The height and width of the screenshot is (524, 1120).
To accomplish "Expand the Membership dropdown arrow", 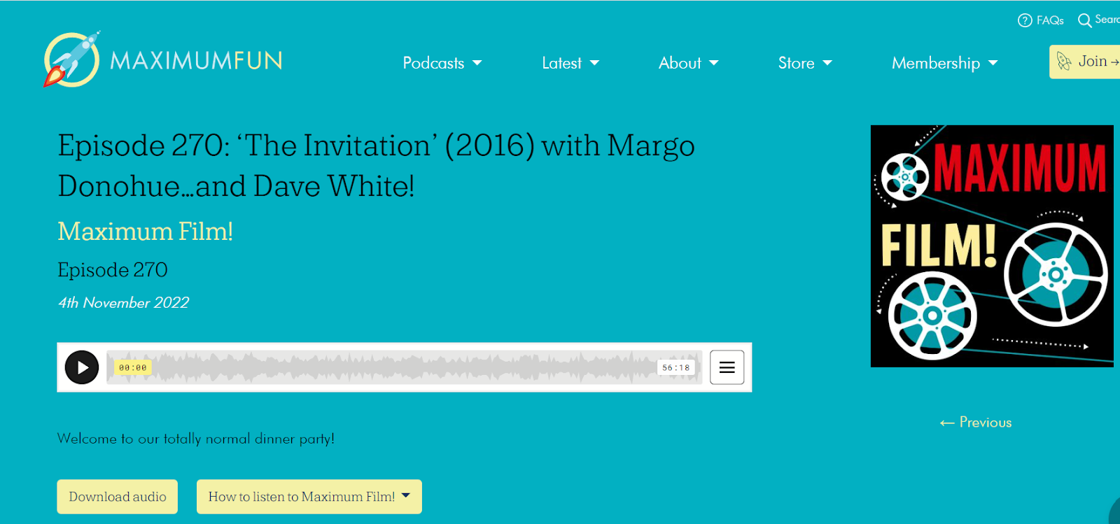I will pyautogui.click(x=993, y=63).
